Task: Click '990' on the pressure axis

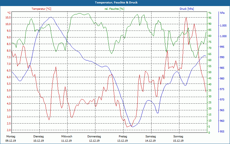Action: pos(222,57)
